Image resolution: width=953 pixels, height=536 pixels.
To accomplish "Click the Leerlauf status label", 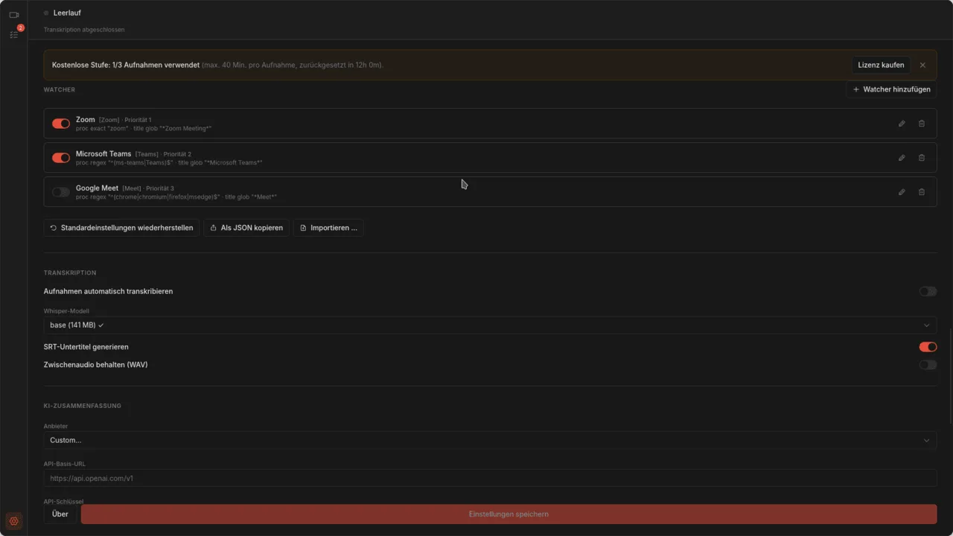I will click(x=67, y=13).
